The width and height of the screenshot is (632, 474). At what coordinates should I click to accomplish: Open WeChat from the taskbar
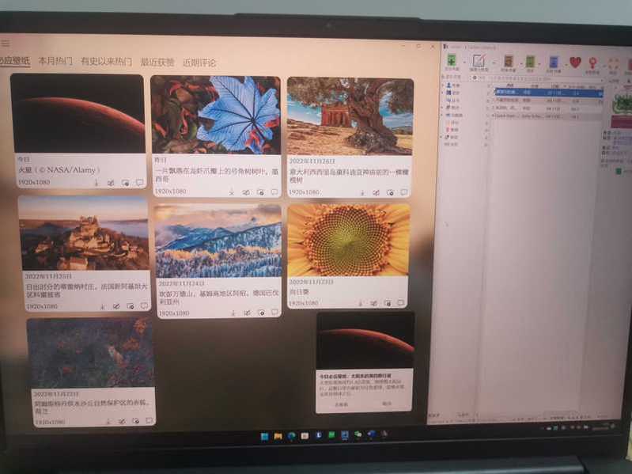pyautogui.click(x=358, y=434)
